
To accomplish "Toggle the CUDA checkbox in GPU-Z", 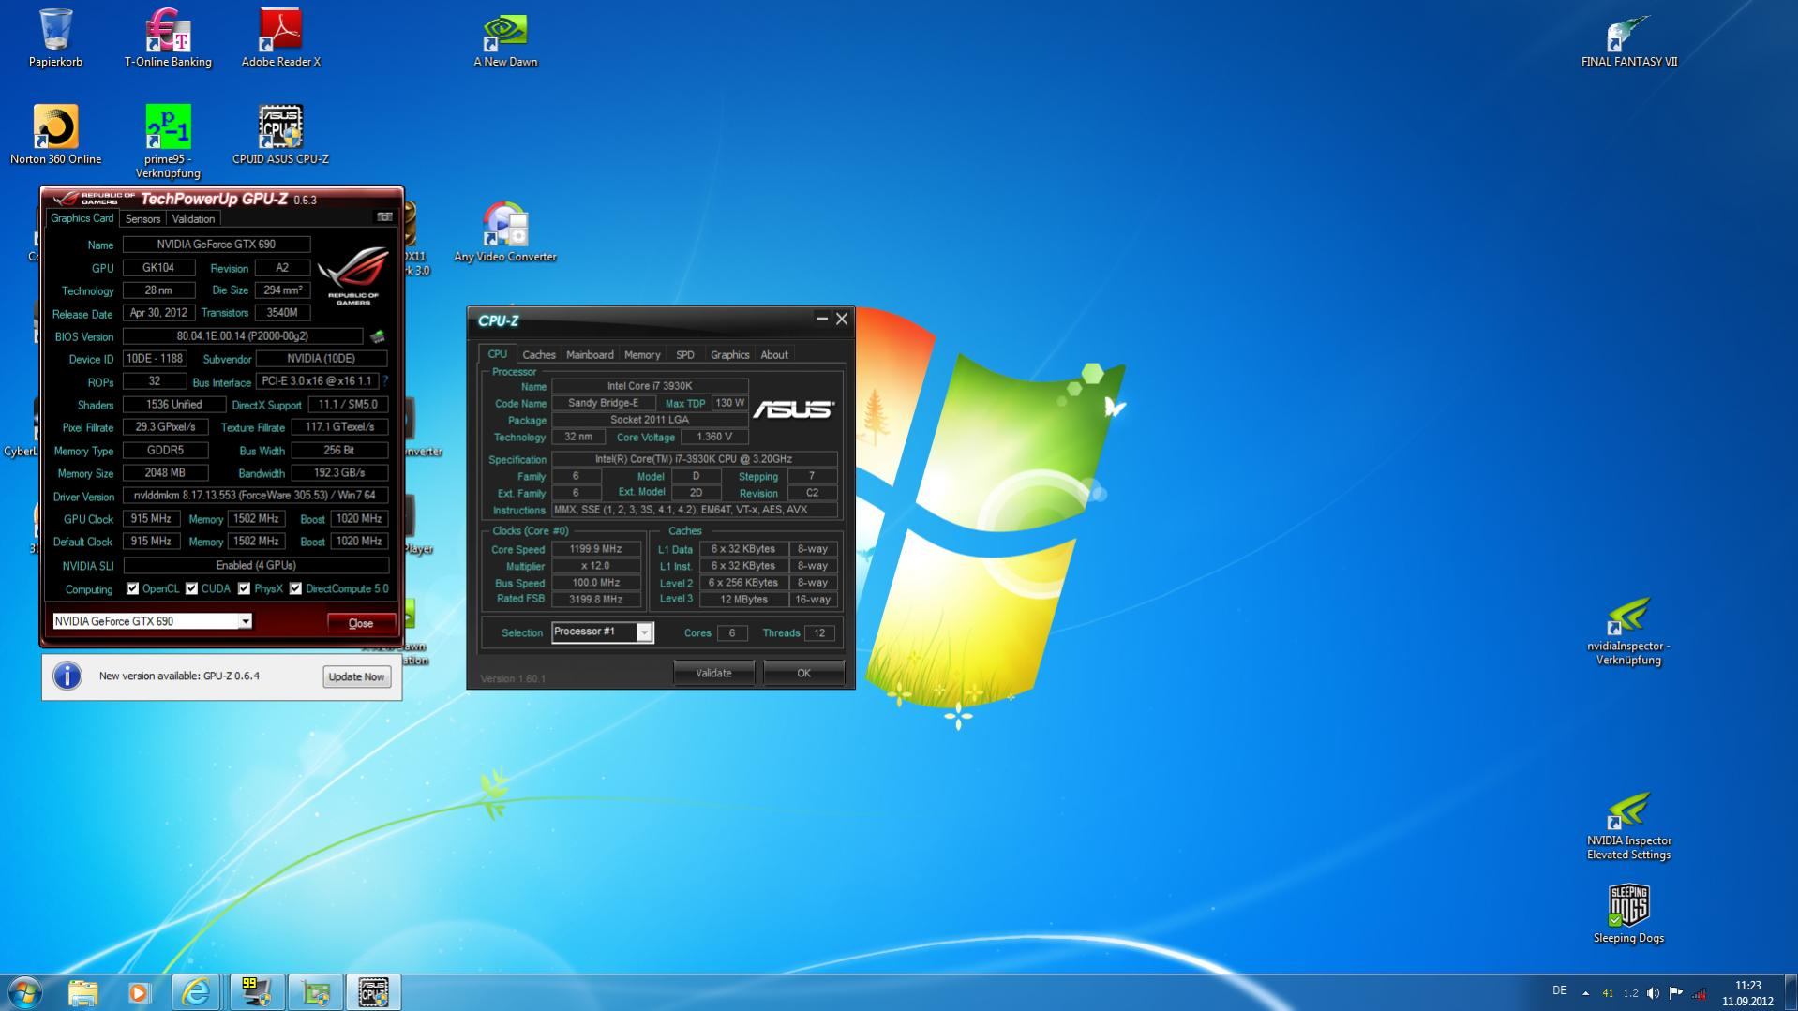I will click(x=191, y=588).
